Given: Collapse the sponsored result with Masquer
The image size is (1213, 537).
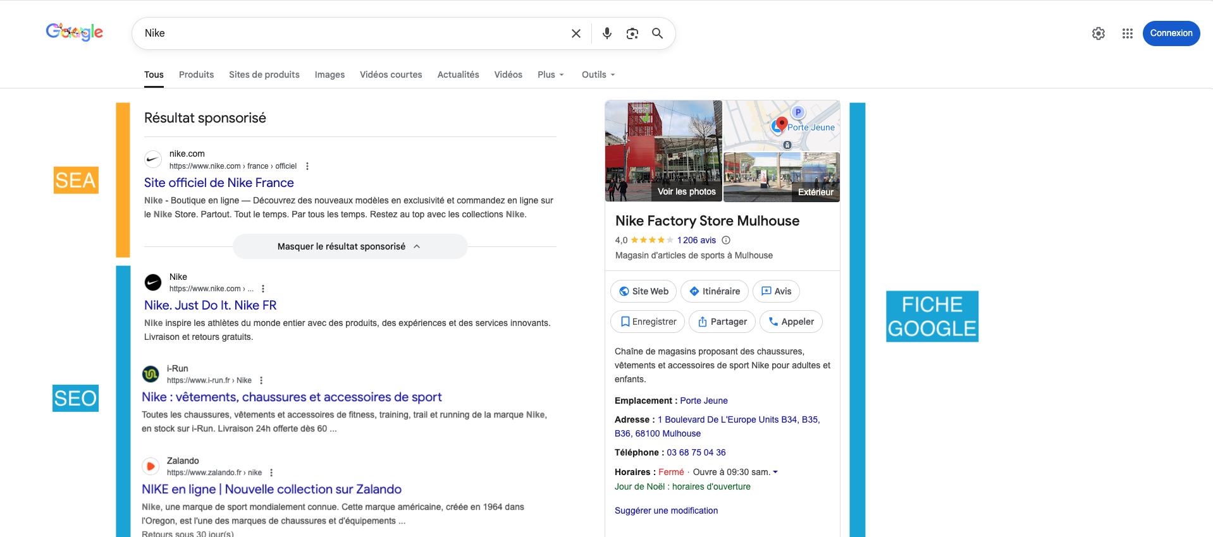Looking at the screenshot, I should click(x=350, y=246).
